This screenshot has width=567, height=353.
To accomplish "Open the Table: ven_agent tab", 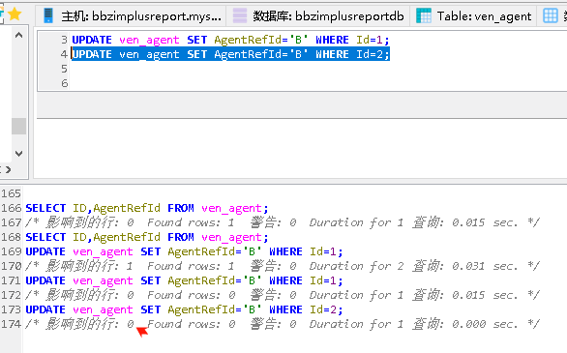I will 474,15.
